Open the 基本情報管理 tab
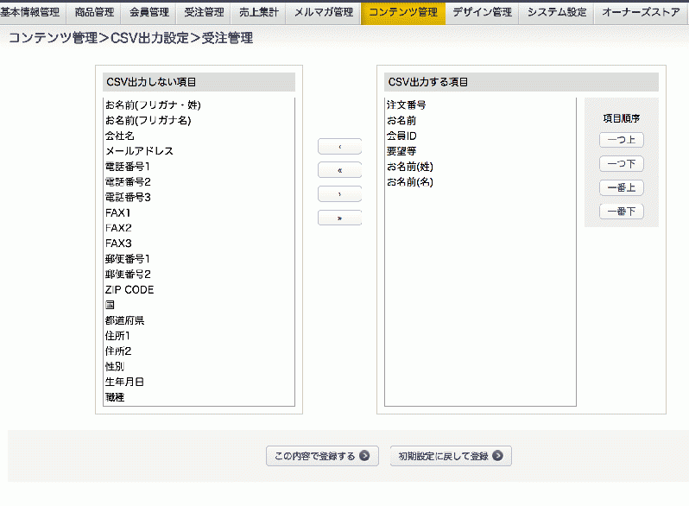The height and width of the screenshot is (506, 689). pyautogui.click(x=32, y=13)
